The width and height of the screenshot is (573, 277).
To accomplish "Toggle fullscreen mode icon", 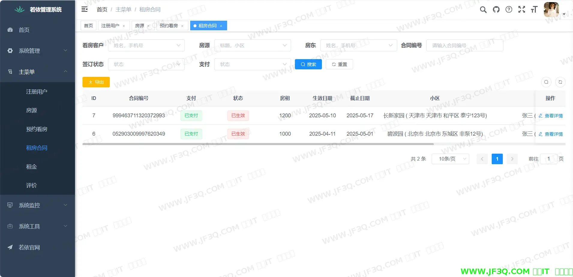I will [x=522, y=10].
